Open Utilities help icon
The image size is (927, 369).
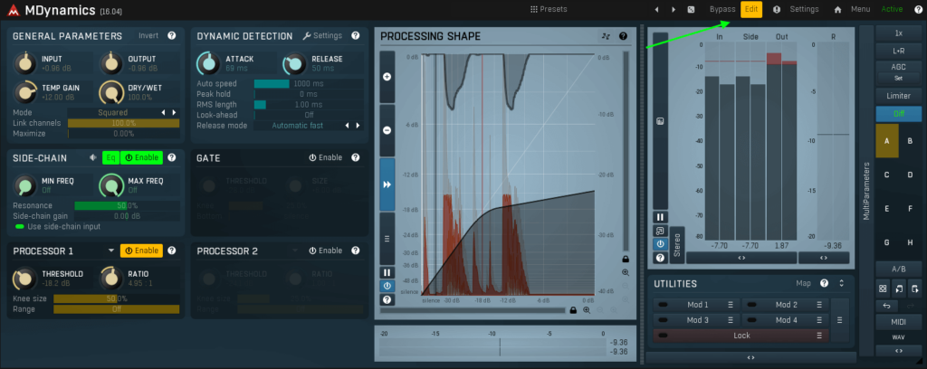pos(824,283)
